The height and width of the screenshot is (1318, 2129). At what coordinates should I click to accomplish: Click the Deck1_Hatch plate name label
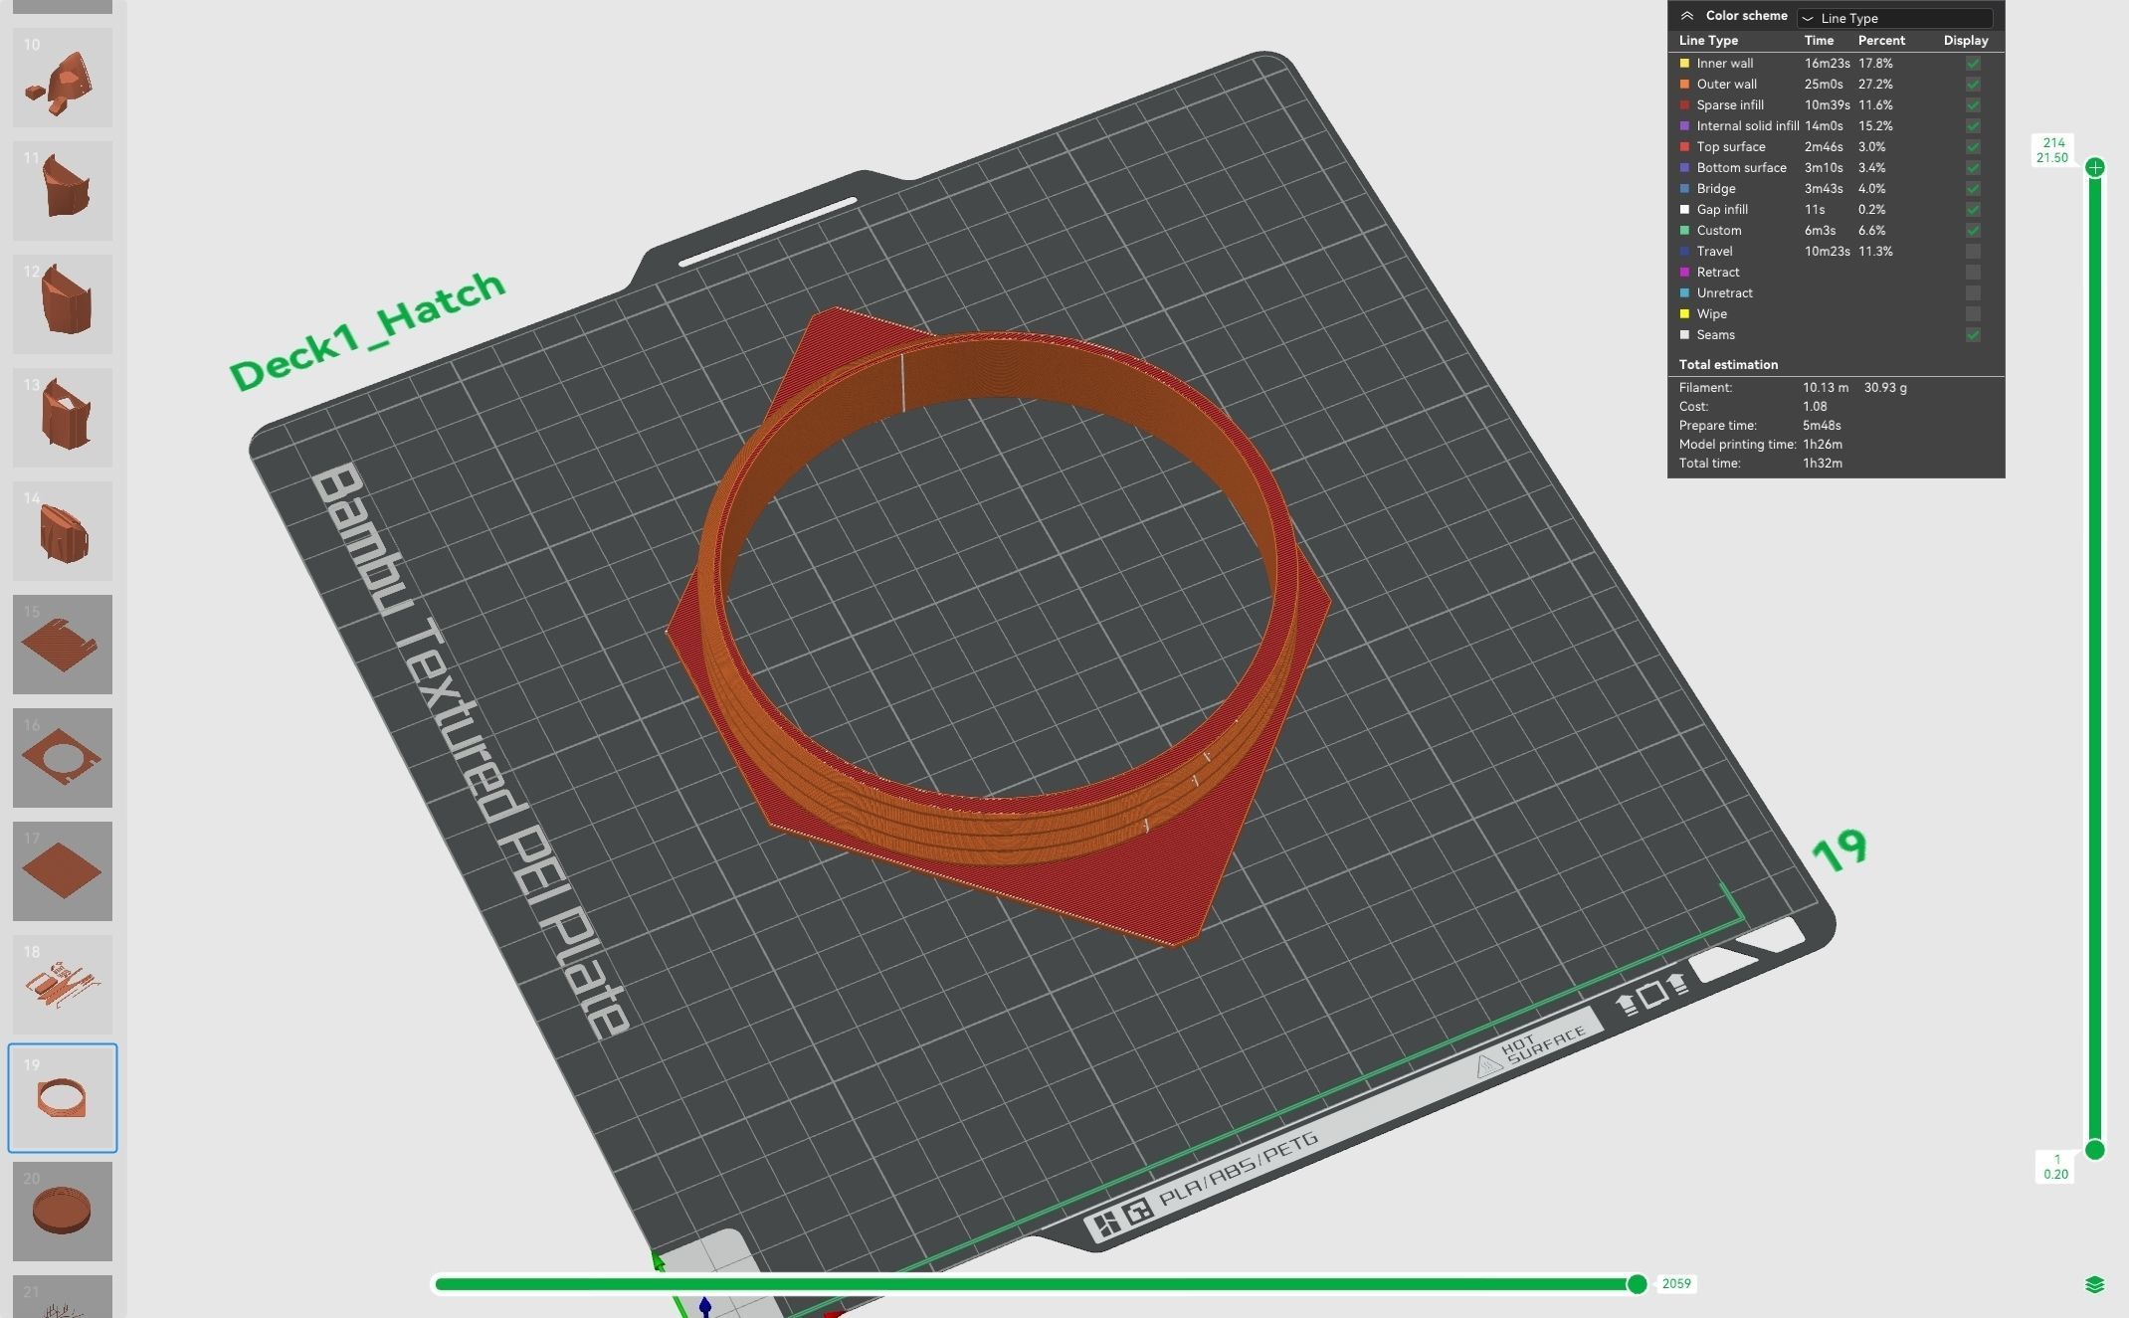(367, 330)
